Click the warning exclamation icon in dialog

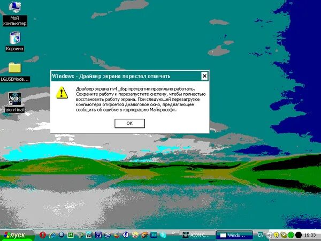62,93
